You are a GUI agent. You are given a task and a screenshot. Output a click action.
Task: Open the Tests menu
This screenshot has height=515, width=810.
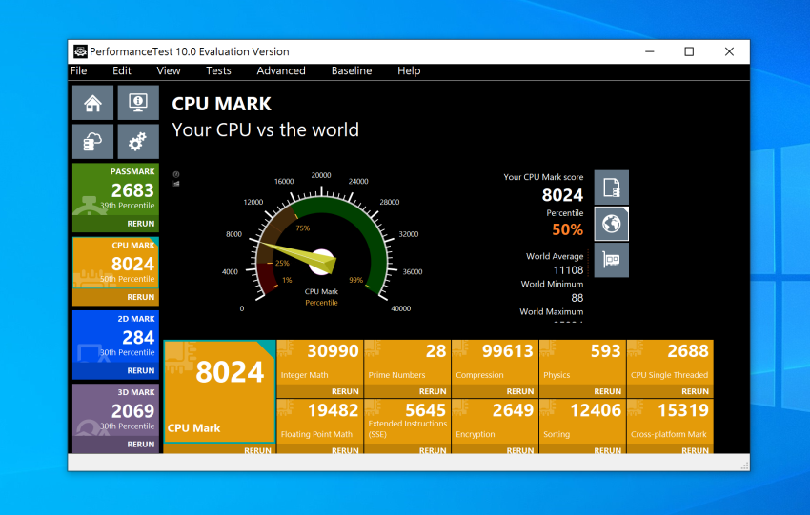click(x=218, y=70)
